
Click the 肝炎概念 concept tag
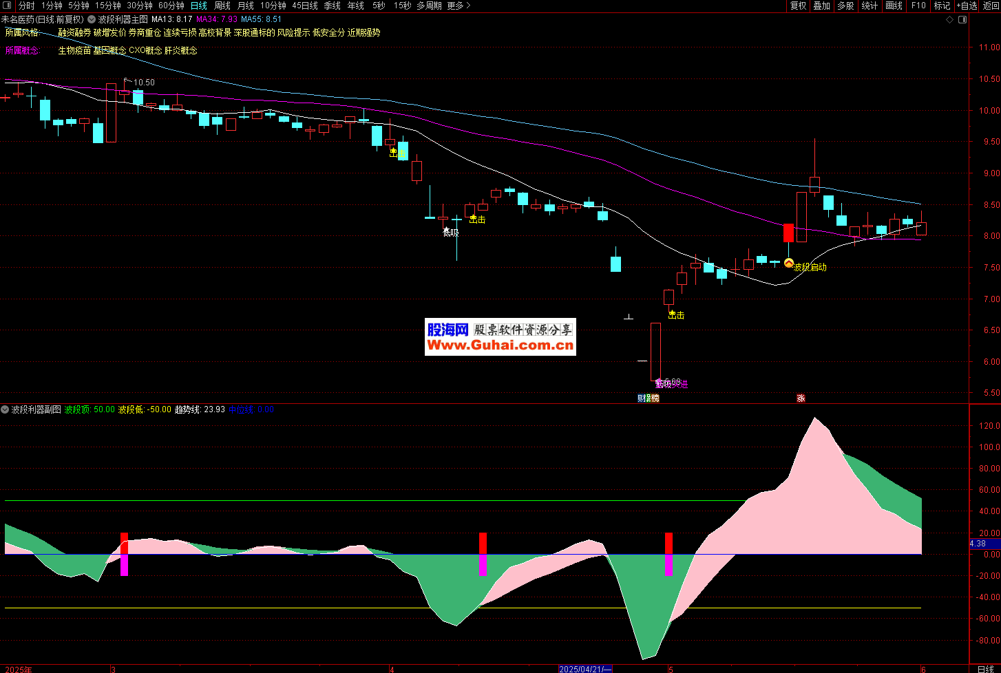(180, 50)
